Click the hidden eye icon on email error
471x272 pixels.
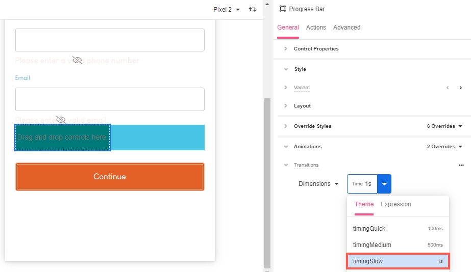tap(61, 120)
